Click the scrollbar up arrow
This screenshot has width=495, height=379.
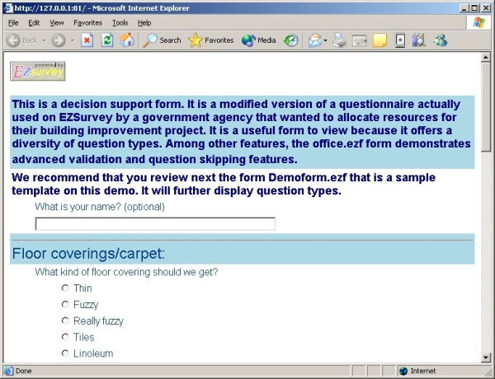(486, 57)
